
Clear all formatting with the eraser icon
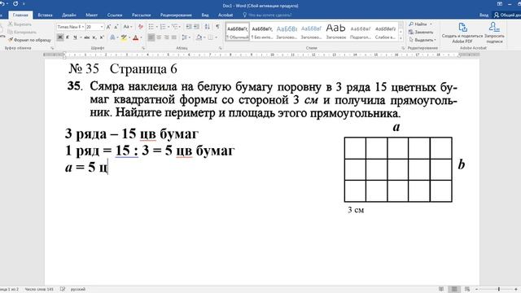pyautogui.click(x=141, y=27)
